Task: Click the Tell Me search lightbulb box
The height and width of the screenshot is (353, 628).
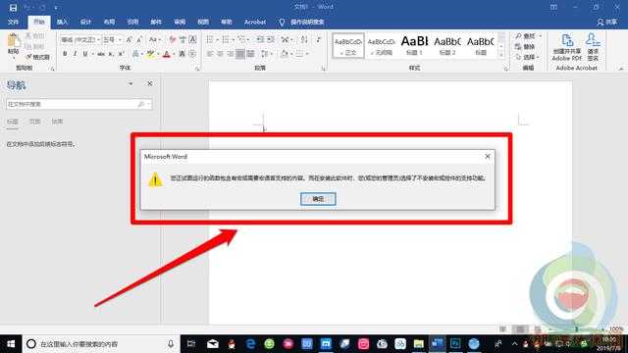Action: pyautogui.click(x=301, y=22)
